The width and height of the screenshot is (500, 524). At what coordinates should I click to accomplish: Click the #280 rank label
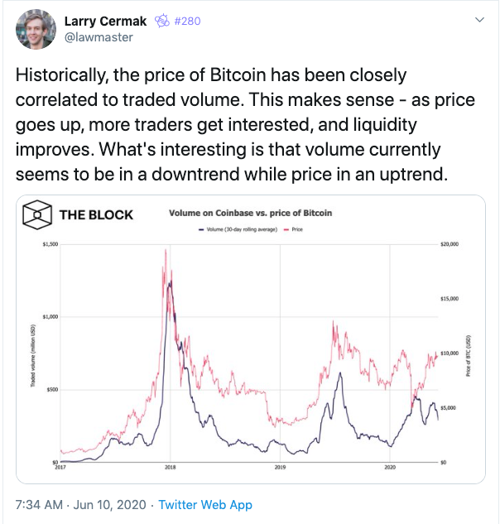(187, 21)
